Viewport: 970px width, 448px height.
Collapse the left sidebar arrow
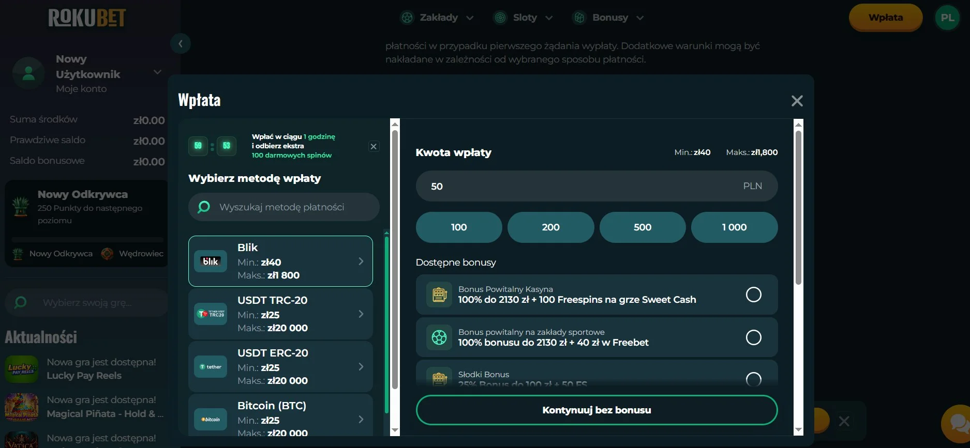tap(181, 43)
